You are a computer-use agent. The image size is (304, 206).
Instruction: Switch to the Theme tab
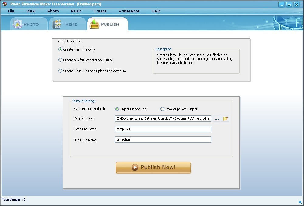coord(67,24)
